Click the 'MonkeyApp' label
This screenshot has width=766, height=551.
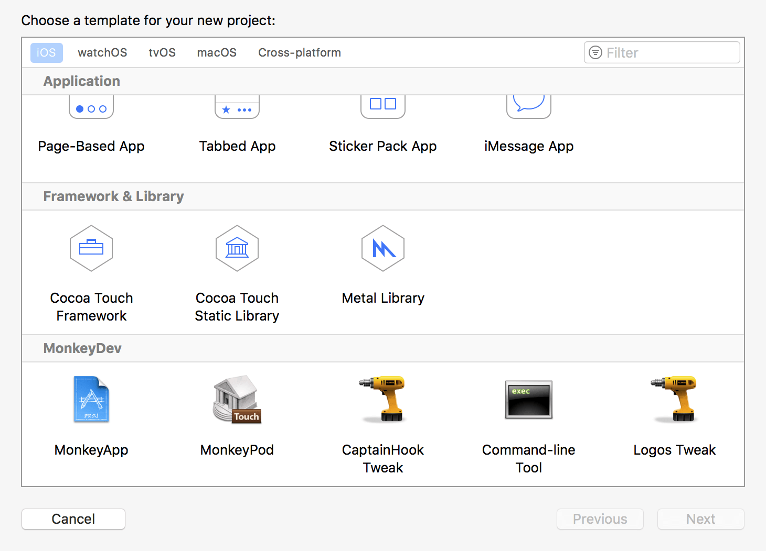[91, 450]
